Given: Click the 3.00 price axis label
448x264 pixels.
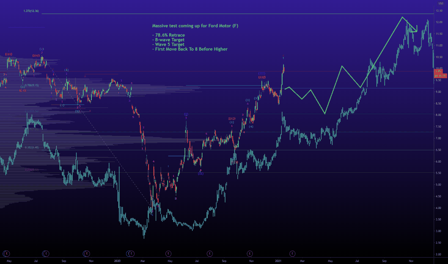Looking at the screenshot, I should point(438,231).
